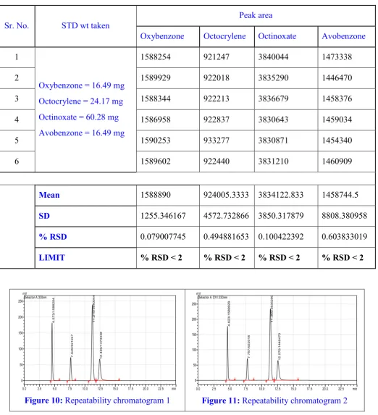
Task: Select RSD value 0.603833019
Action: coord(344,237)
